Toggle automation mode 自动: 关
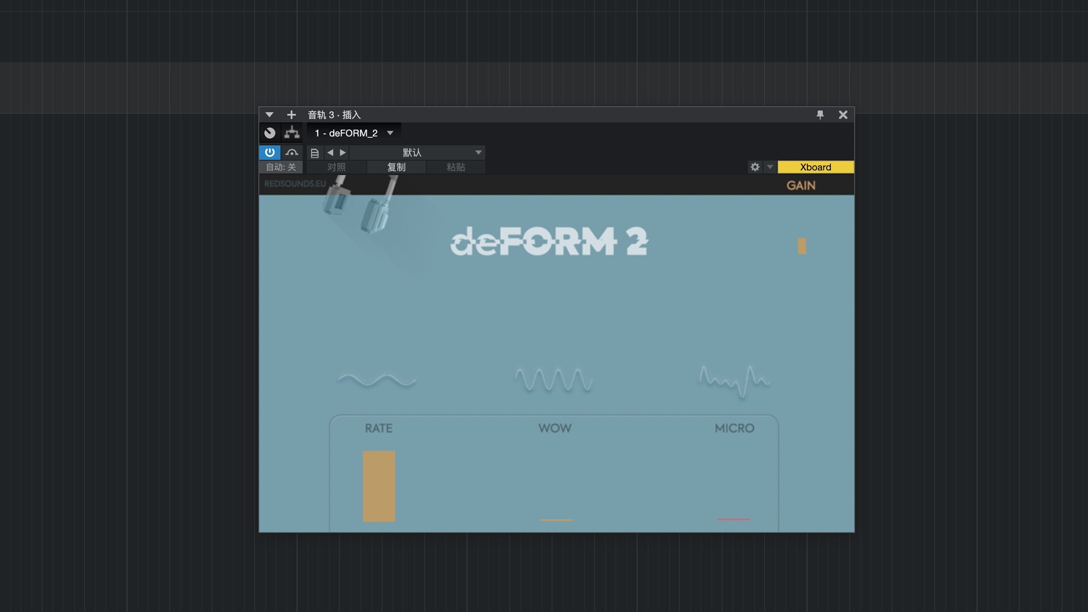The height and width of the screenshot is (612, 1088). pos(281,167)
